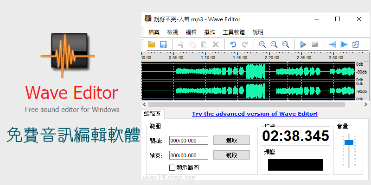Zoom in on the waveform
This screenshot has height=185, width=371.
point(262,44)
